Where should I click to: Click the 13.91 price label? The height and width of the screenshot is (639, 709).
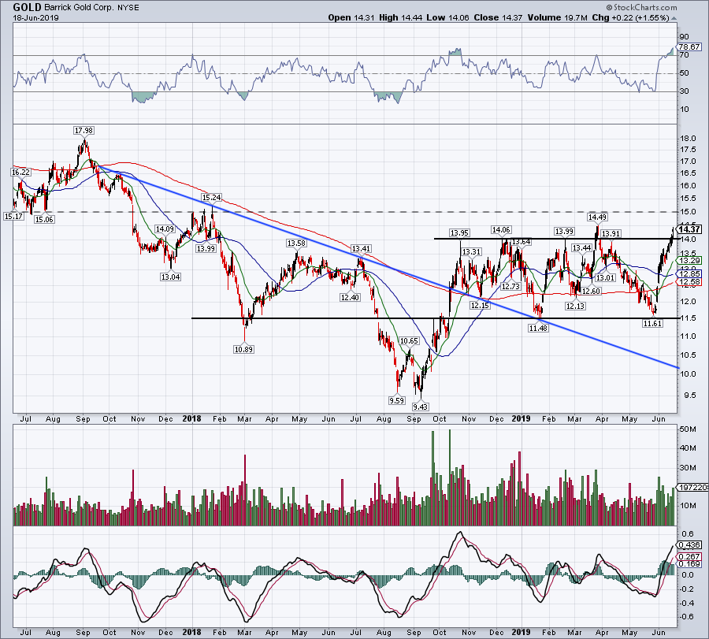(x=611, y=234)
